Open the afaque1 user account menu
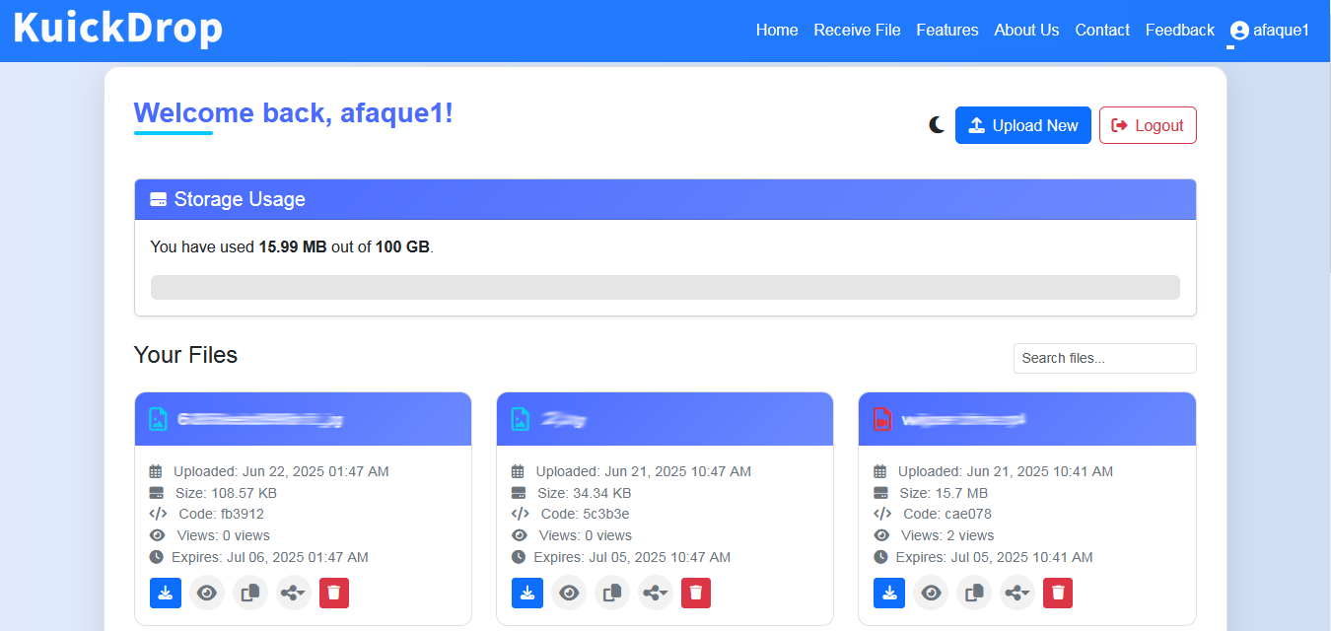1331x631 pixels. click(1270, 30)
